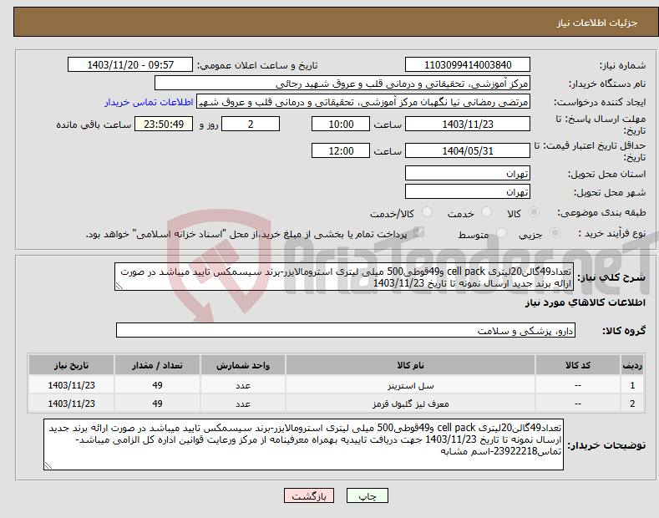The height and width of the screenshot is (518, 659).
Task: Click the delivery province تهران field
Action: click(468, 173)
